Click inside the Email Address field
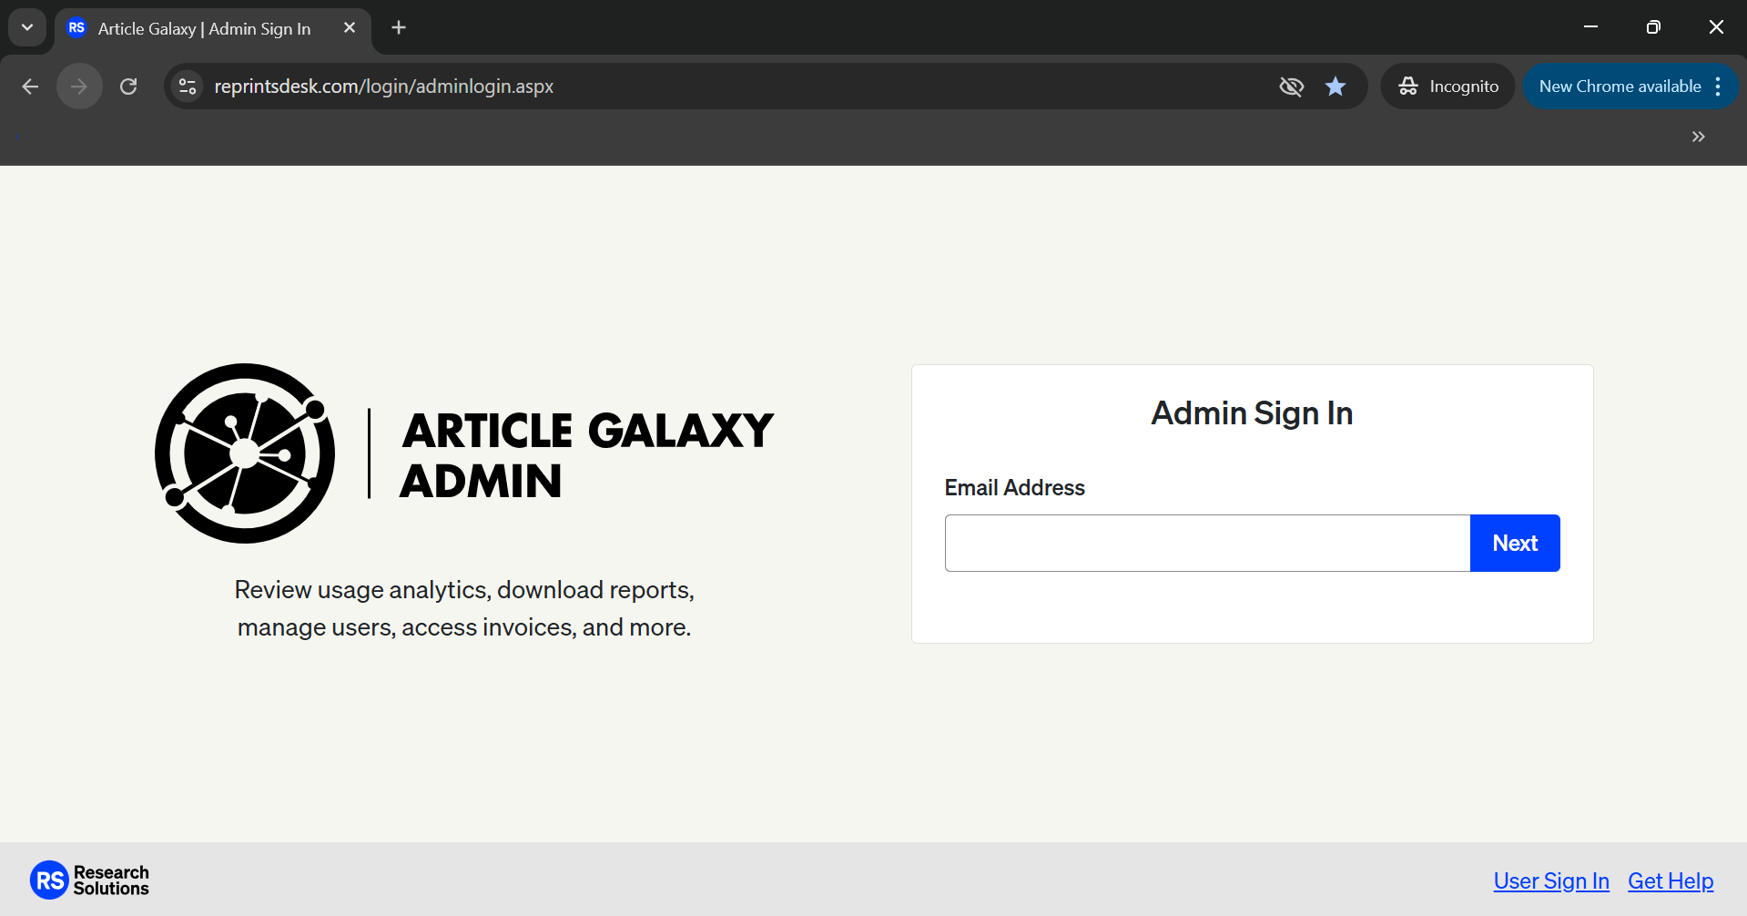This screenshot has width=1747, height=916. point(1206,543)
